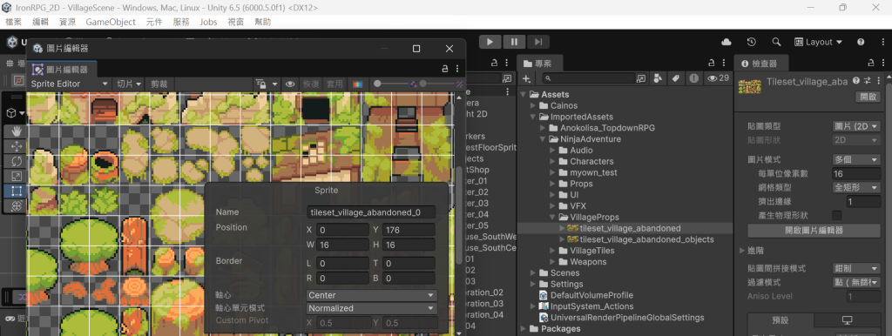Open the Jobs menu
The height and width of the screenshot is (336, 892).
[208, 22]
